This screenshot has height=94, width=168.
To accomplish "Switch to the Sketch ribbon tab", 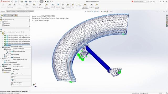I will (8, 11).
